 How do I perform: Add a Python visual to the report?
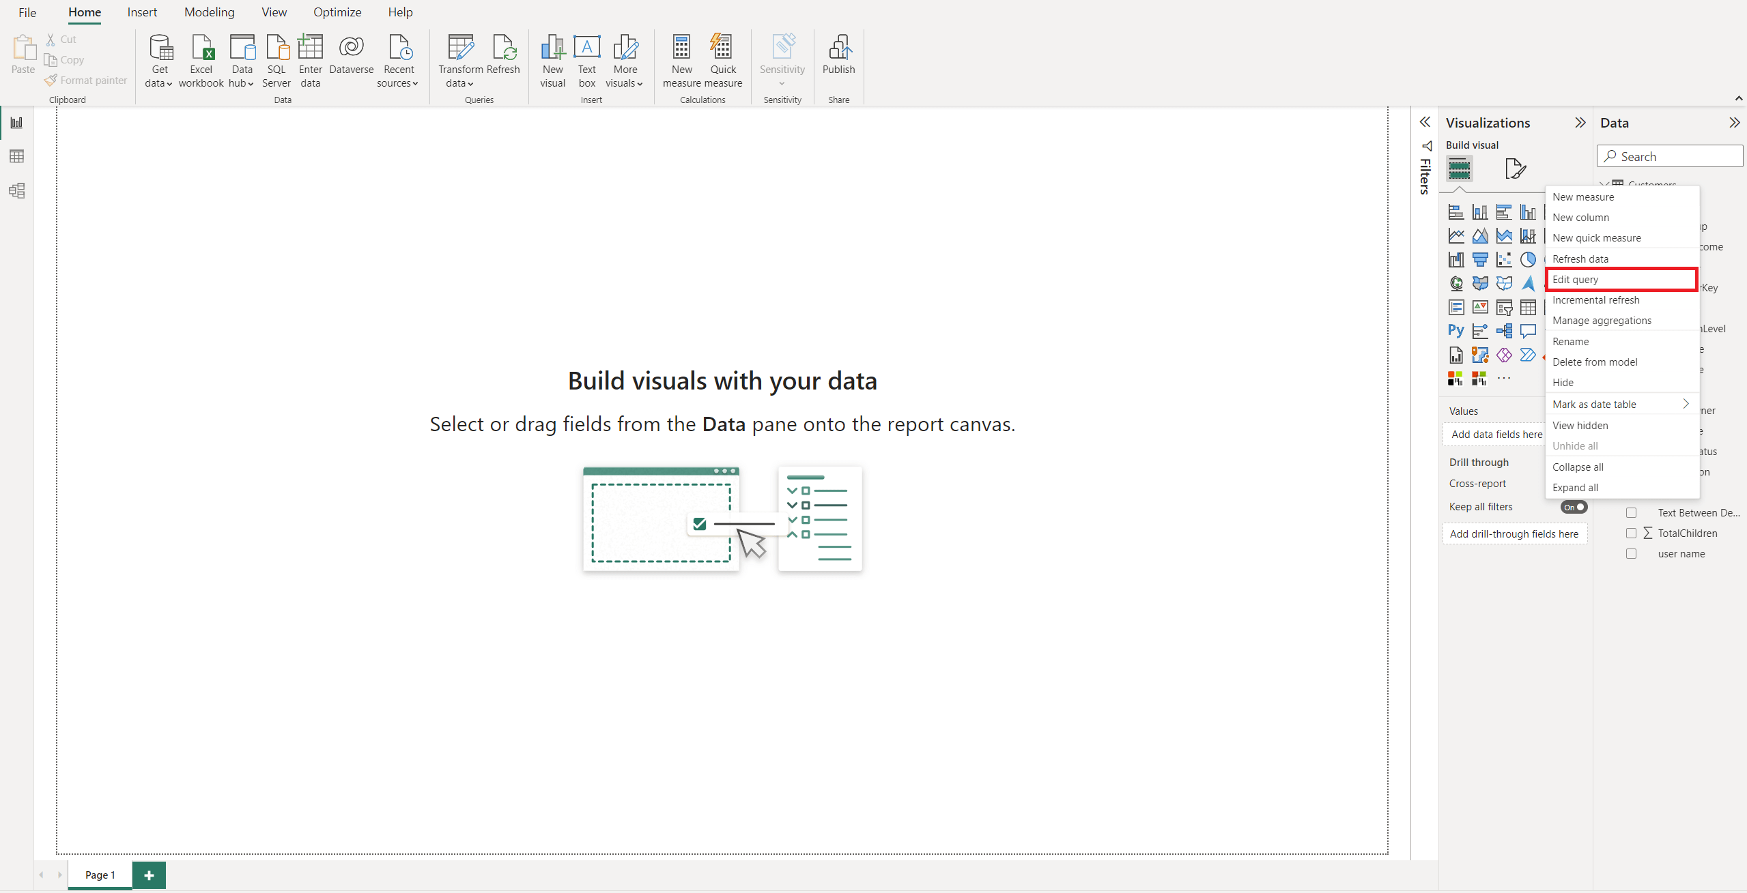1456,331
